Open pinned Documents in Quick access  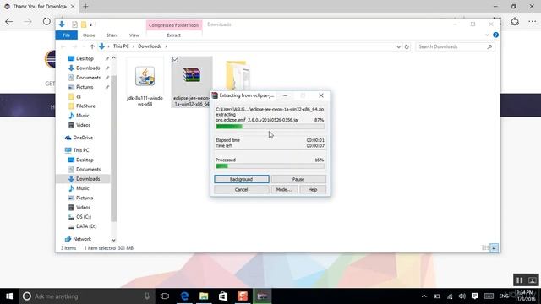point(88,78)
